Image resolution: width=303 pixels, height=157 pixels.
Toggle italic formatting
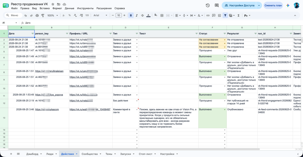click(137, 15)
